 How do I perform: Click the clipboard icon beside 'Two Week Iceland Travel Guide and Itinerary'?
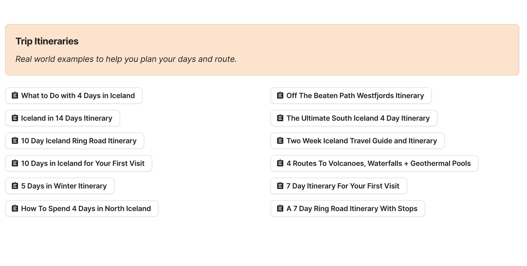(280, 141)
